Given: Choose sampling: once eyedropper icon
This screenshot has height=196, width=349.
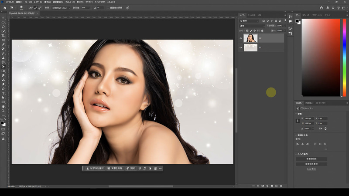Looking at the screenshot, I should click(x=35, y=8).
